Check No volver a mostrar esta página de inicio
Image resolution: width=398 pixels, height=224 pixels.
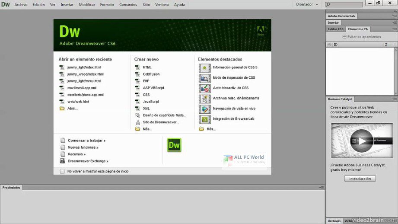62,171
